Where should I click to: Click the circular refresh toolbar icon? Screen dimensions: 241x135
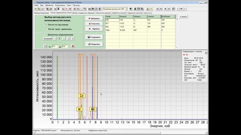(x=173, y=9)
